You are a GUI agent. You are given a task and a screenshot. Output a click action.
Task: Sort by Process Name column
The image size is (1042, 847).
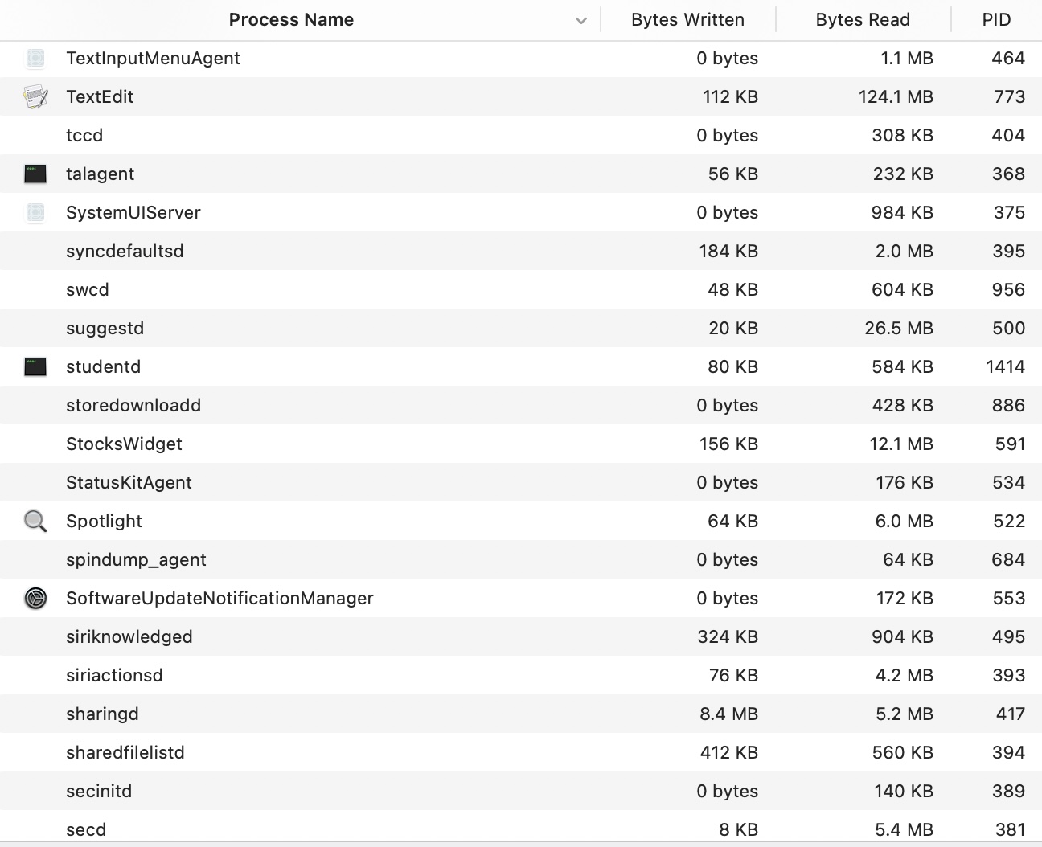(x=291, y=20)
